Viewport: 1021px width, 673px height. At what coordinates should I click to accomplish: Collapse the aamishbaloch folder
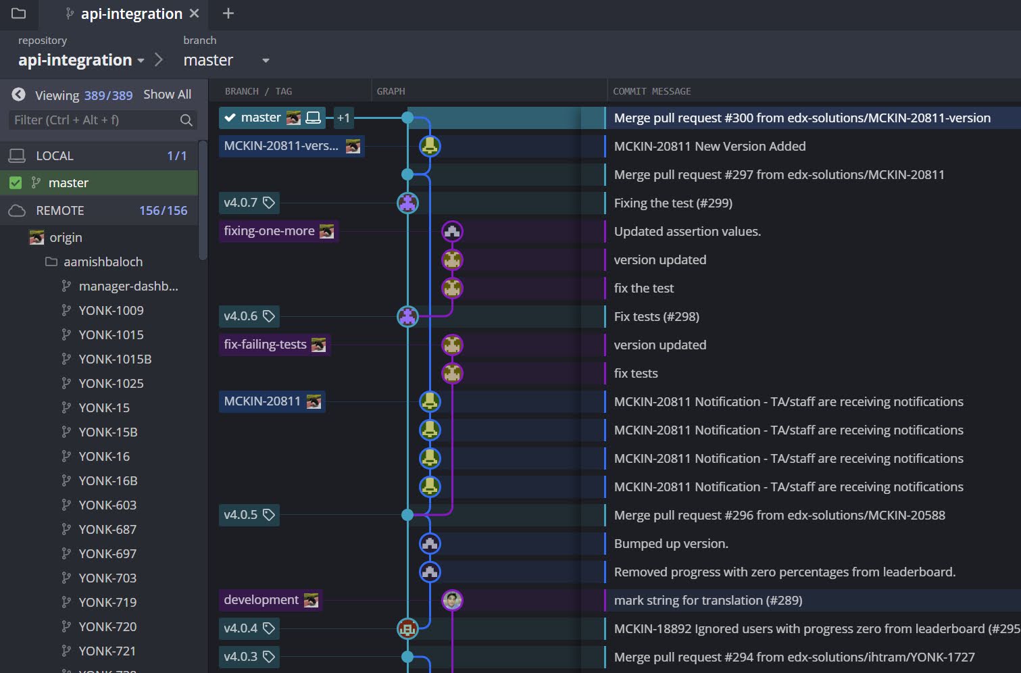(51, 261)
